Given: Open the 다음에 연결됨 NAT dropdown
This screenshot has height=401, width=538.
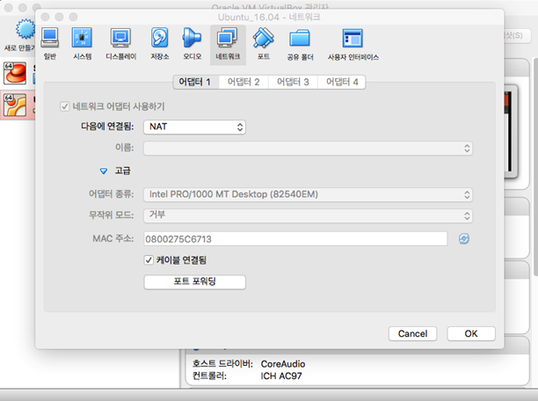Looking at the screenshot, I should [x=194, y=127].
